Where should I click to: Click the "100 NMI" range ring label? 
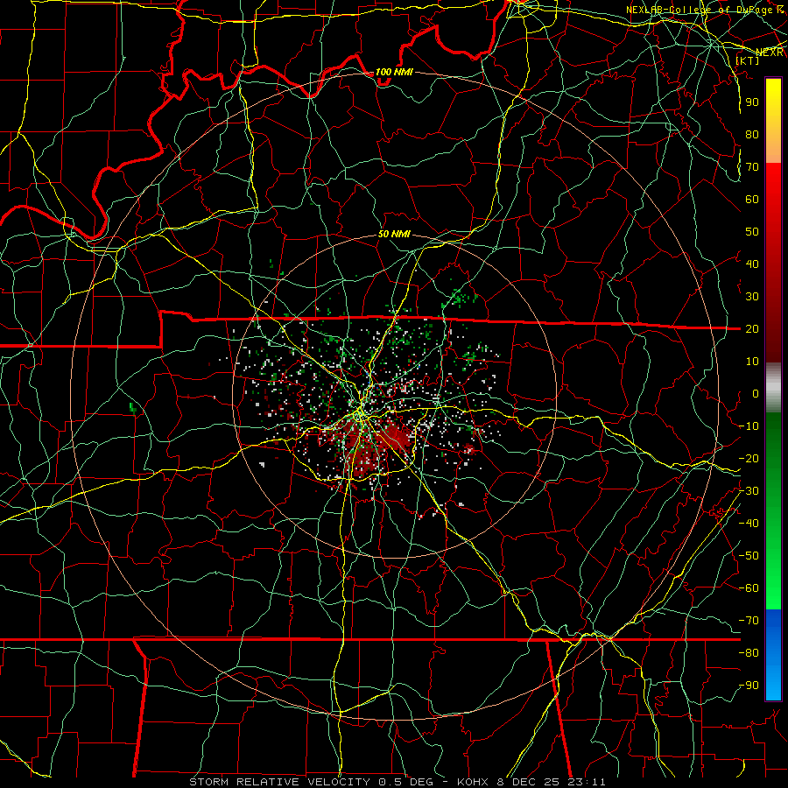point(393,73)
